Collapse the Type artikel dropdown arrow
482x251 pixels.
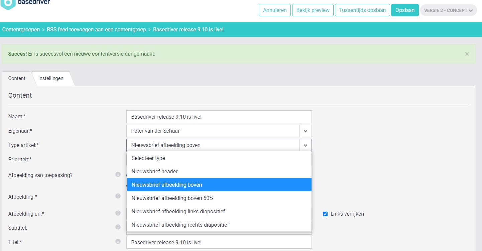(306, 145)
